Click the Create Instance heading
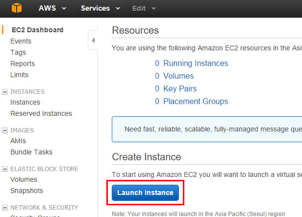302x217 pixels. point(147,157)
